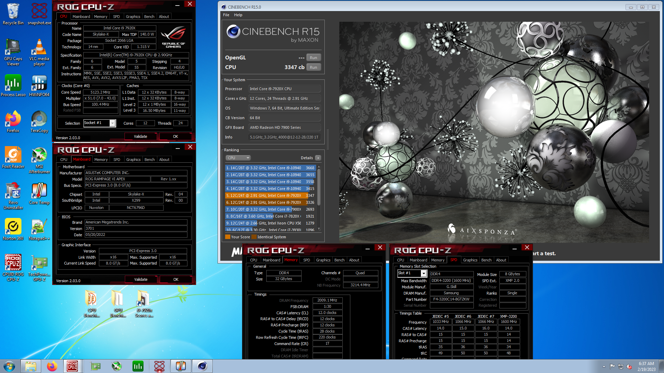Open Firefox desktop shortcut
This screenshot has height=373, width=664.
(13, 122)
